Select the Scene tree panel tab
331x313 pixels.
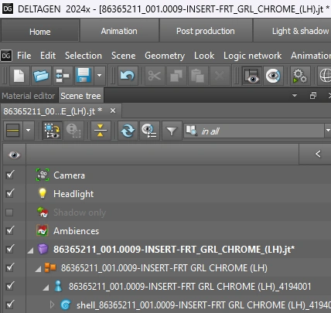(x=80, y=96)
